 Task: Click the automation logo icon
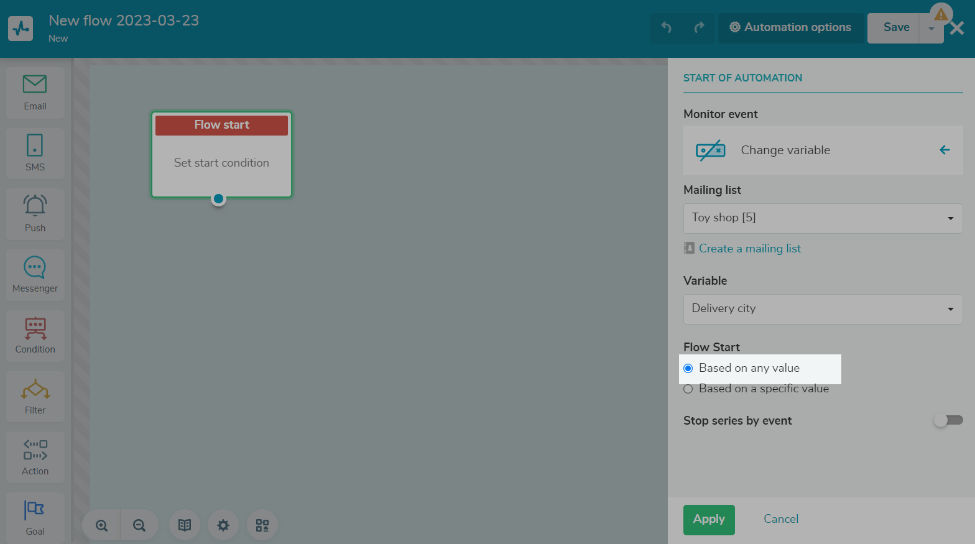tap(21, 29)
